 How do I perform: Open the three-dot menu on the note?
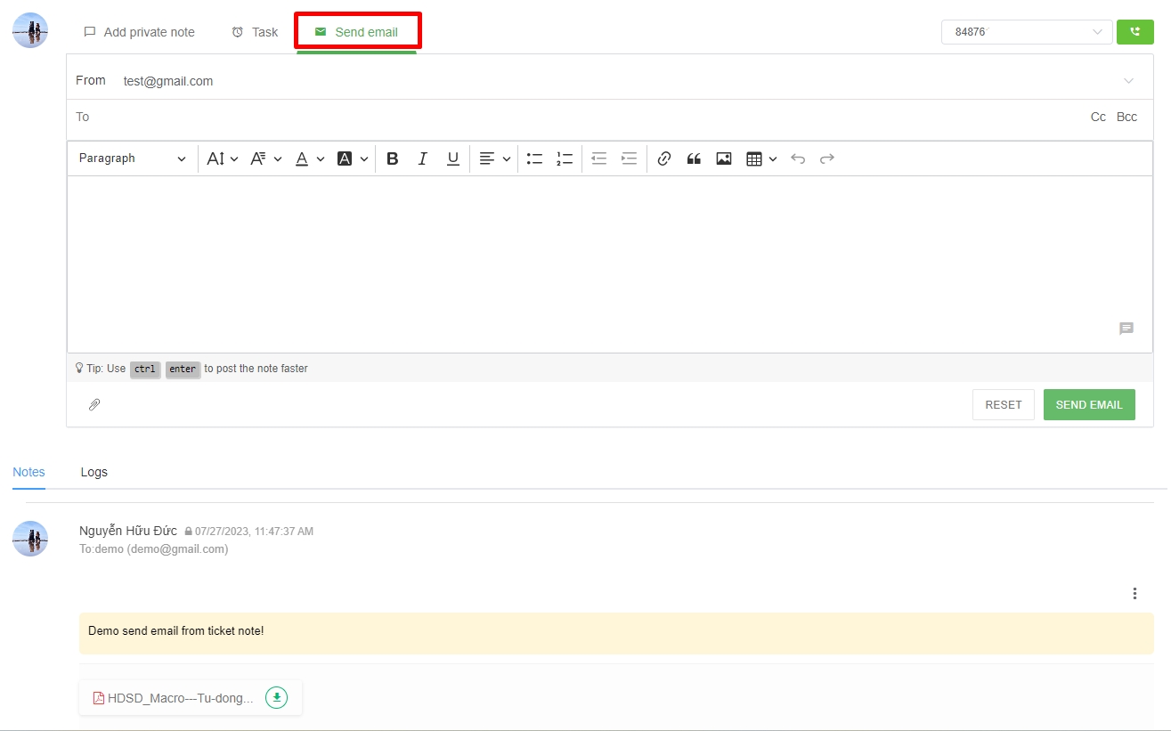click(x=1134, y=593)
